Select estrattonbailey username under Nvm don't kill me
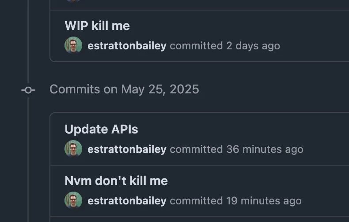The width and height of the screenshot is (349, 222). (x=127, y=201)
